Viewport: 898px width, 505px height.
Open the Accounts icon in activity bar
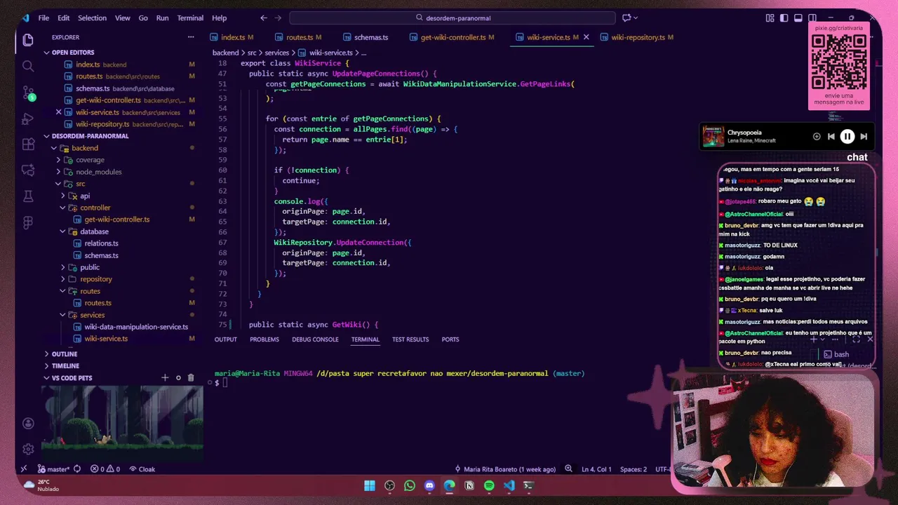tap(28, 424)
